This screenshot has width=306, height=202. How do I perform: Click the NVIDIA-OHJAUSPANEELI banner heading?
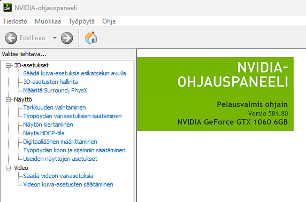(233, 75)
